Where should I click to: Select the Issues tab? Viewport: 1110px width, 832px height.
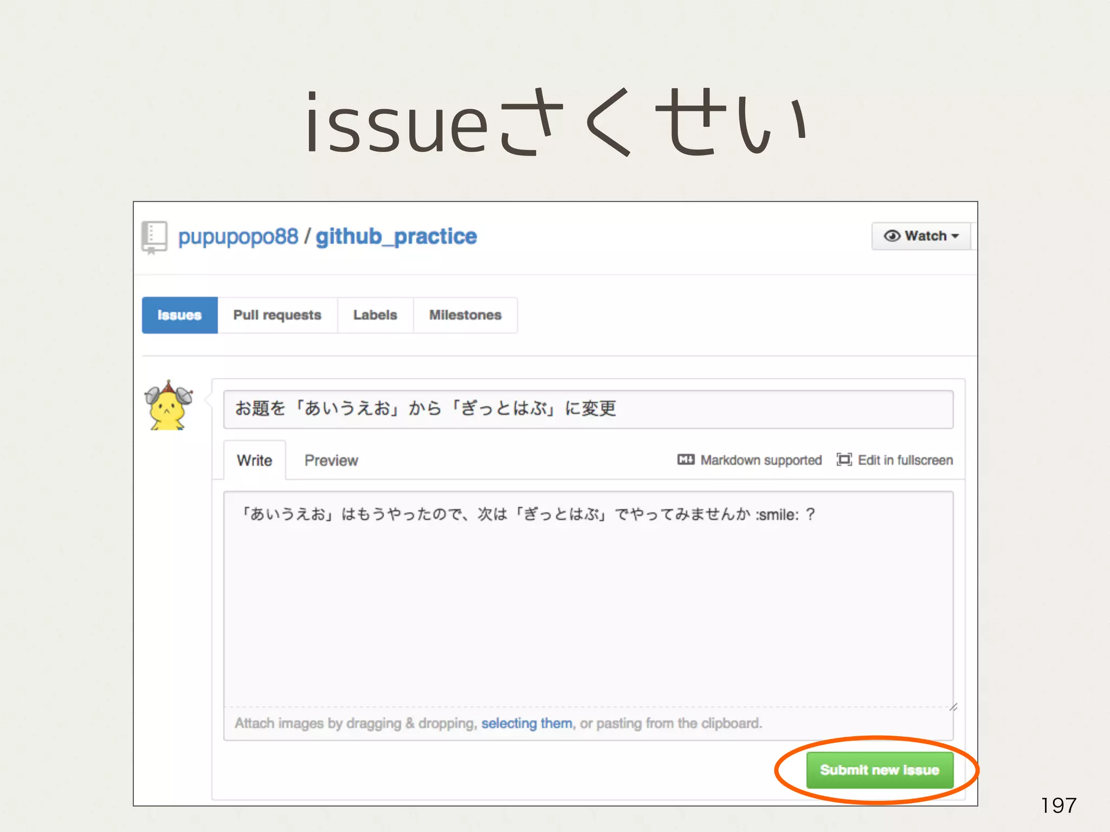179,315
